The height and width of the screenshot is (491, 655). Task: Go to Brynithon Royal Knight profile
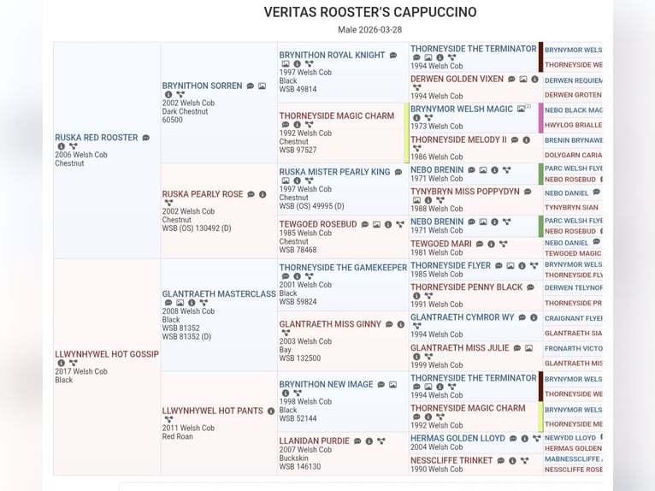332,56
